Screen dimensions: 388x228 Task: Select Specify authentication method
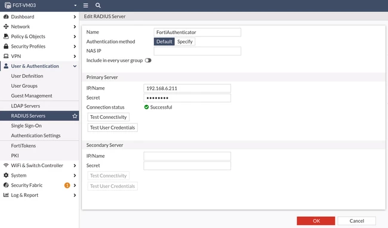click(185, 42)
